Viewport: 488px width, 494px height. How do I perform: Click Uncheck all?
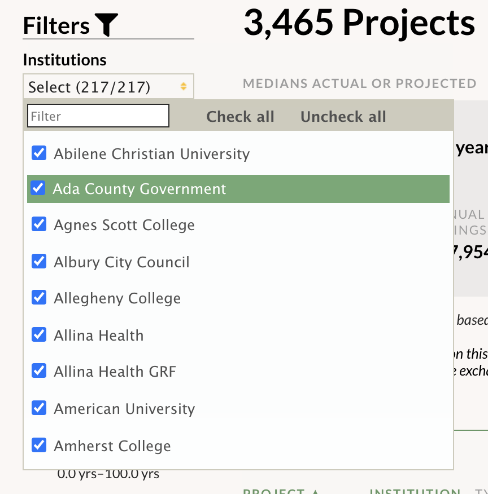pyautogui.click(x=343, y=117)
